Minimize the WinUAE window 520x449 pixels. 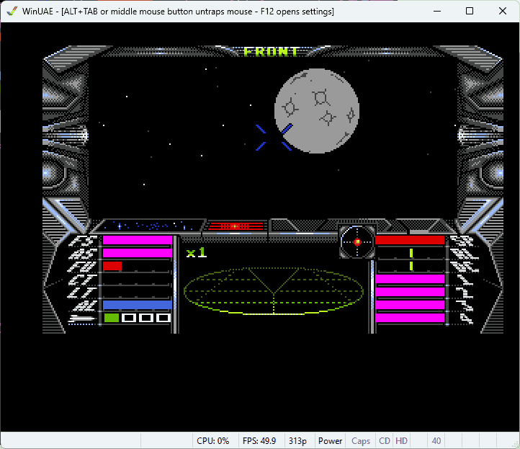pyautogui.click(x=437, y=11)
